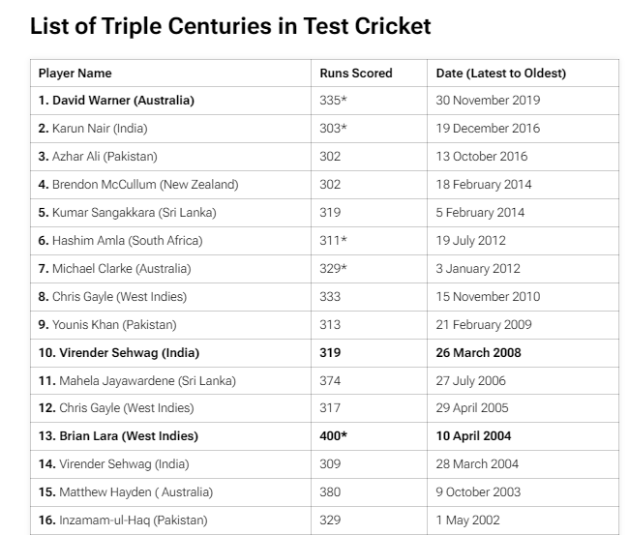Click the Runs Scored column header
The image size is (629, 535).
[x=356, y=73]
